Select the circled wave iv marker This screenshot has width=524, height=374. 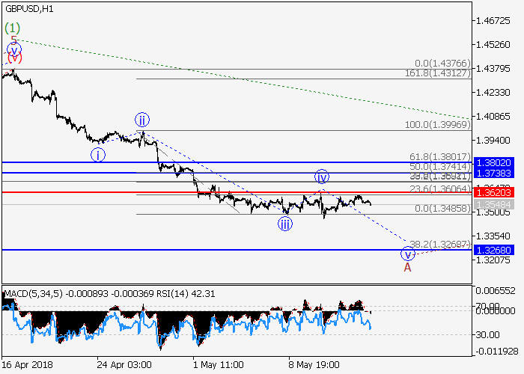pos(321,177)
